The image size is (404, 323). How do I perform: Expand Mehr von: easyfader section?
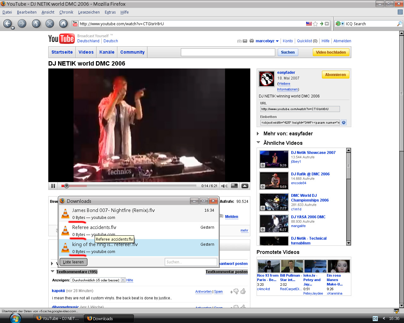coord(258,133)
